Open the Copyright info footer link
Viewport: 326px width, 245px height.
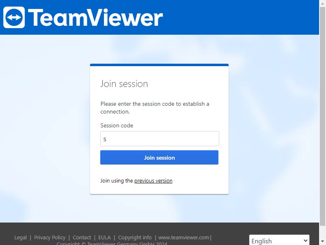[x=135, y=238]
